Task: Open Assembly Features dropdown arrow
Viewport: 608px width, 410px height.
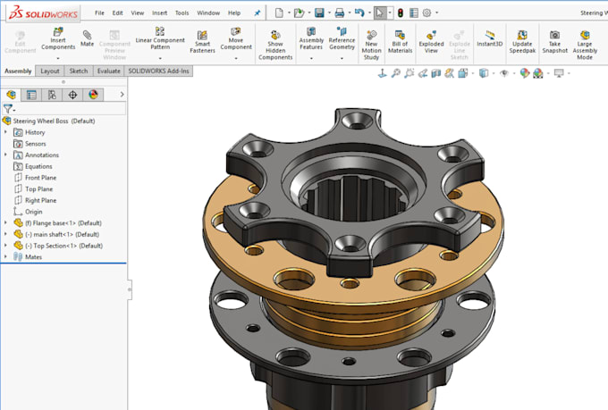Action: [311, 59]
